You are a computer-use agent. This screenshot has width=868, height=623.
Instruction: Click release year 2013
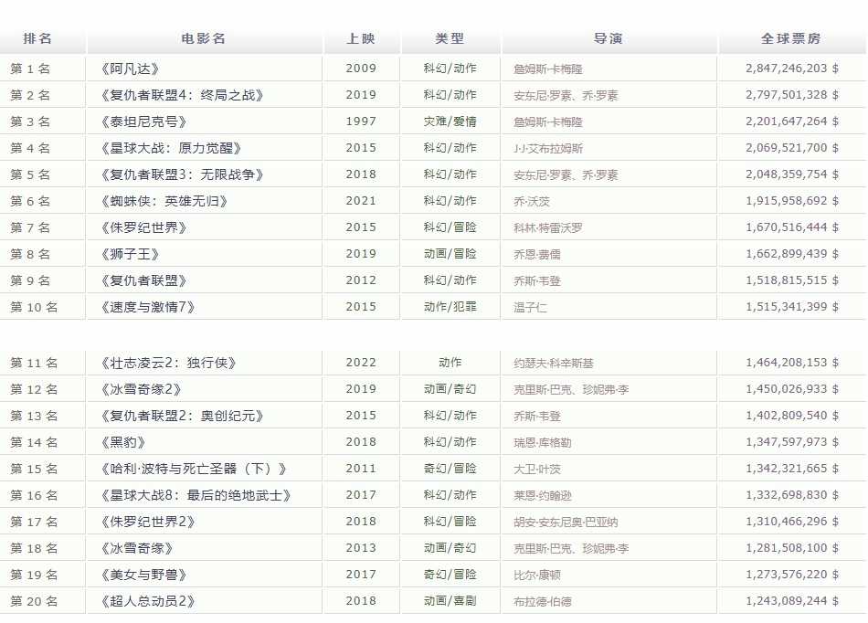(361, 549)
